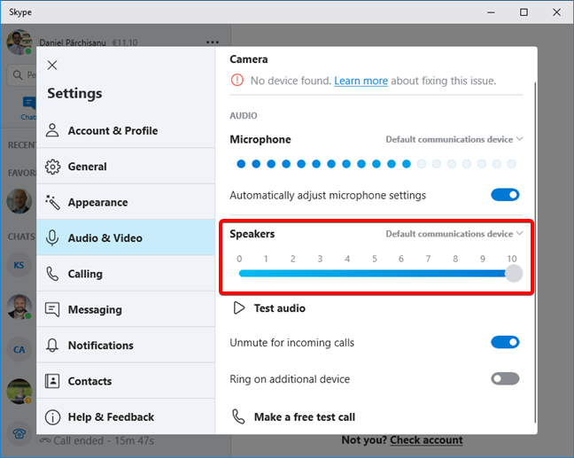
Task: Open Contacts settings
Action: click(126, 381)
